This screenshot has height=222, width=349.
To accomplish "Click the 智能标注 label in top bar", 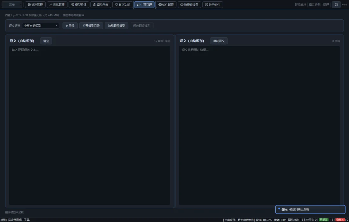I will [x=300, y=5].
